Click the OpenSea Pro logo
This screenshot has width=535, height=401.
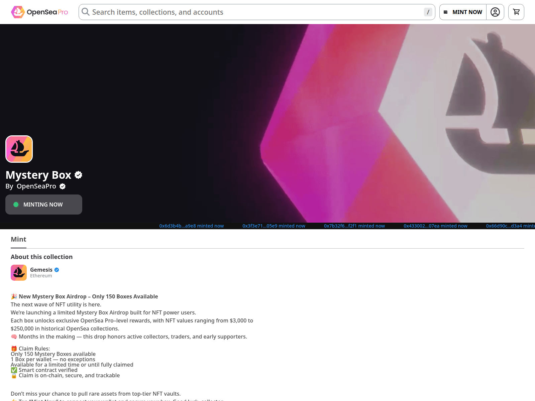39,12
